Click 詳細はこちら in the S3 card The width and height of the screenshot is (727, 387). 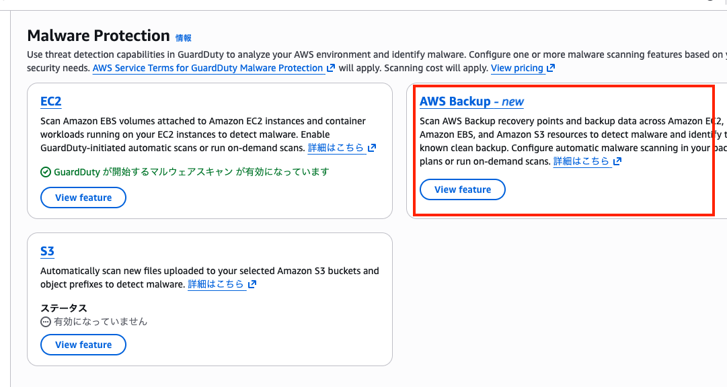point(216,285)
